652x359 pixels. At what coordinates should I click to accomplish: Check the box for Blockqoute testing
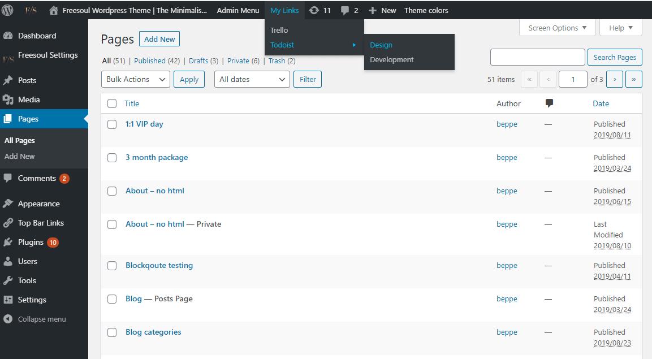(x=112, y=266)
